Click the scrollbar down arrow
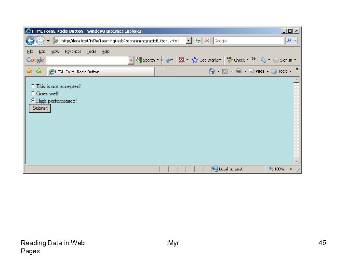Viewport: 347px width, 260px height. (296, 161)
